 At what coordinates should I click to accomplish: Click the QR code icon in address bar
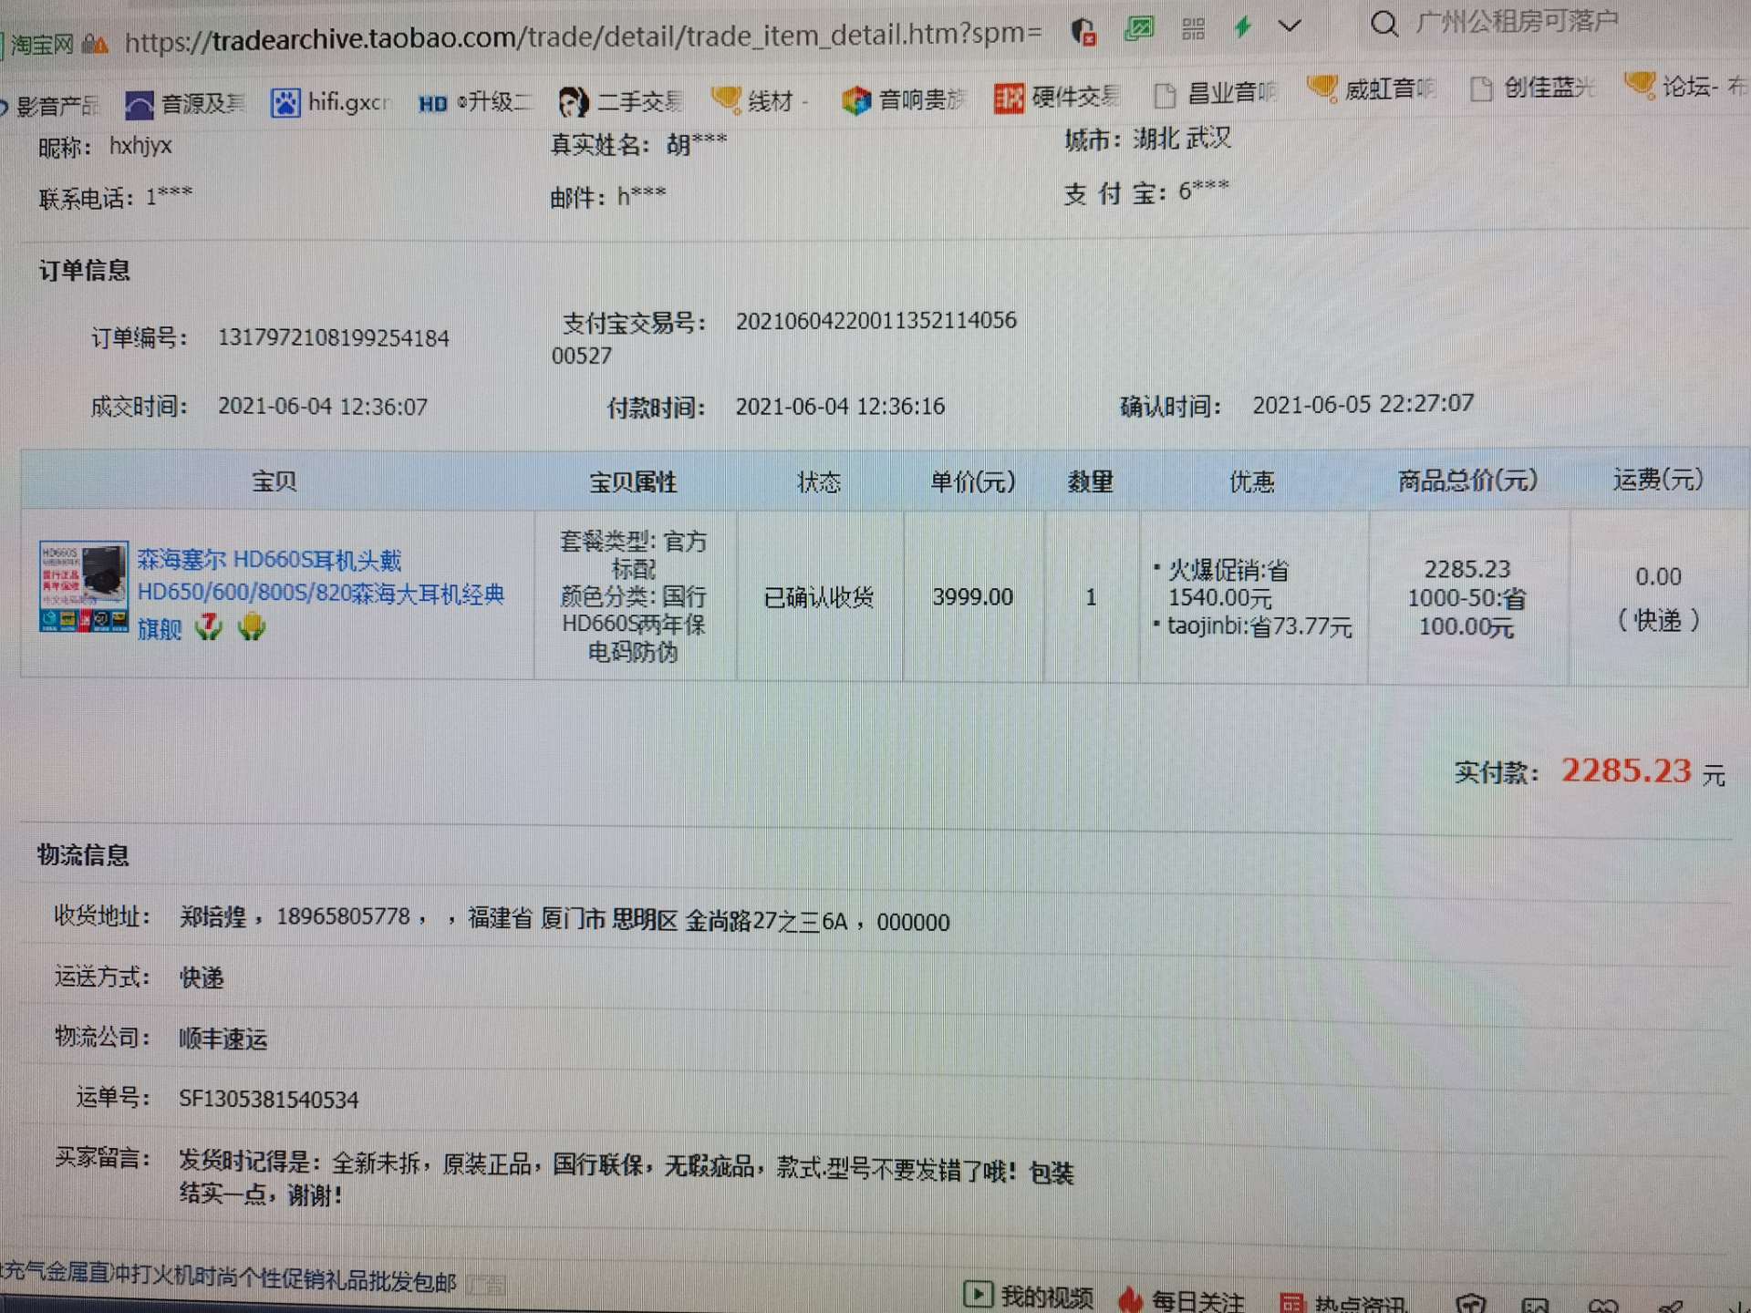[1193, 28]
